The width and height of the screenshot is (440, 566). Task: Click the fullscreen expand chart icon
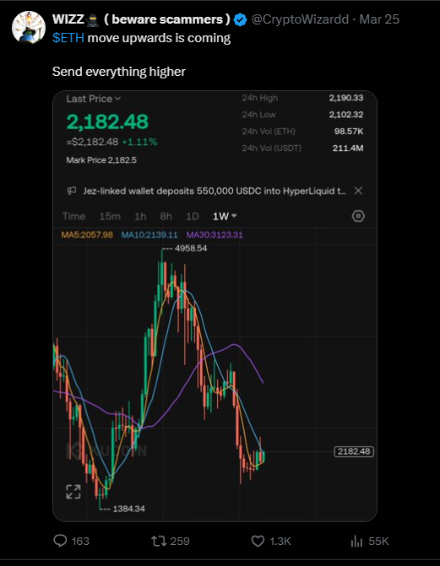tap(73, 492)
